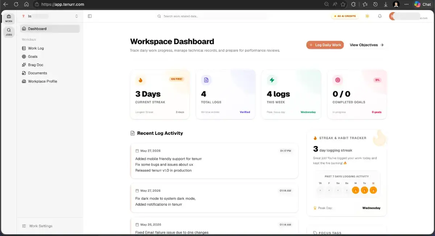Open the Work section in left rail
This screenshot has height=236, width=435.
pyautogui.click(x=9, y=18)
